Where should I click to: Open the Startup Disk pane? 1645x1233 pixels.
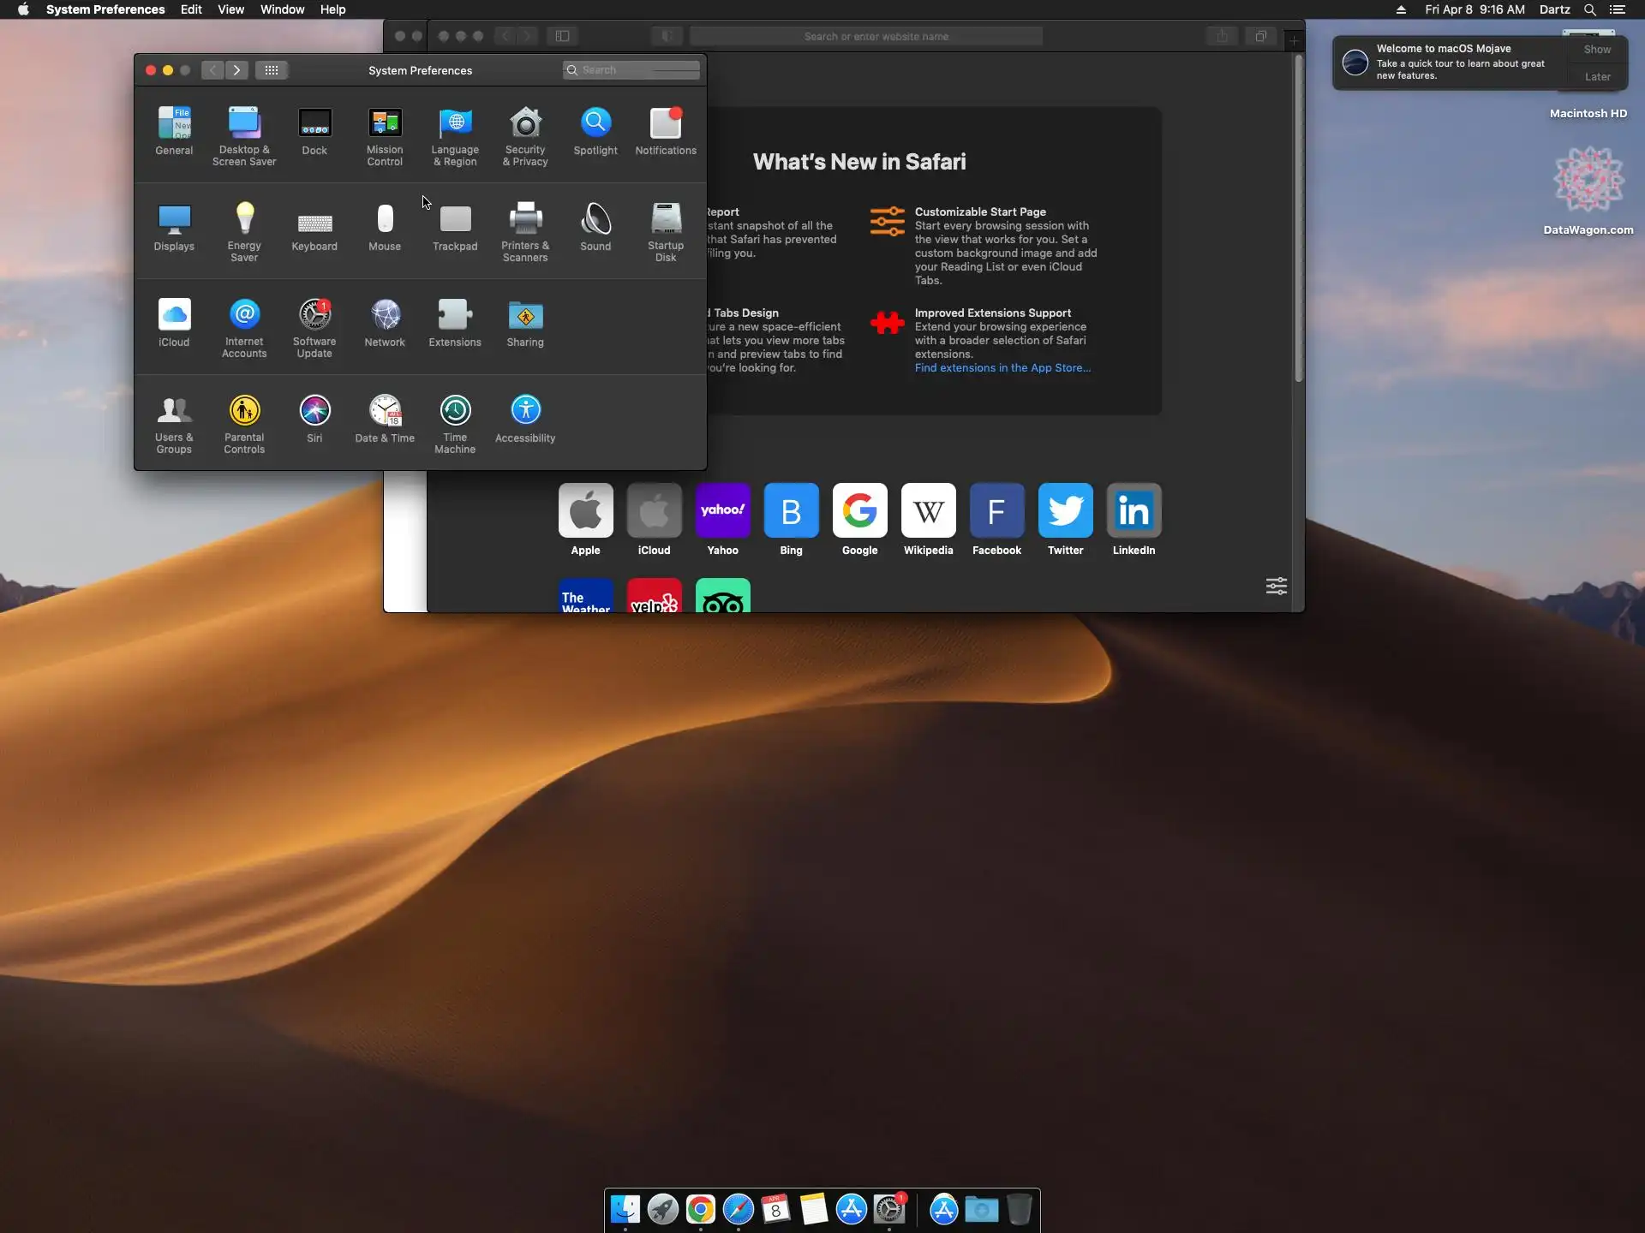tap(666, 231)
